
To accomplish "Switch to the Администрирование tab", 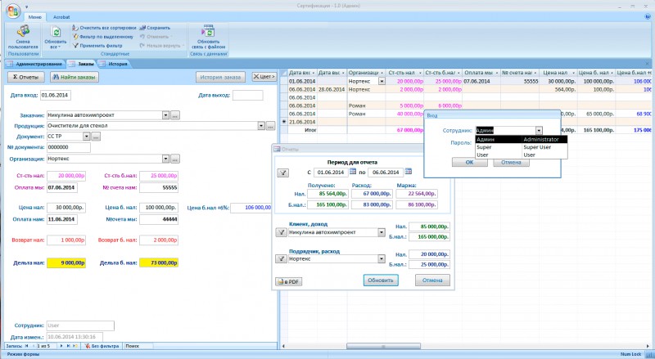I will [35, 64].
